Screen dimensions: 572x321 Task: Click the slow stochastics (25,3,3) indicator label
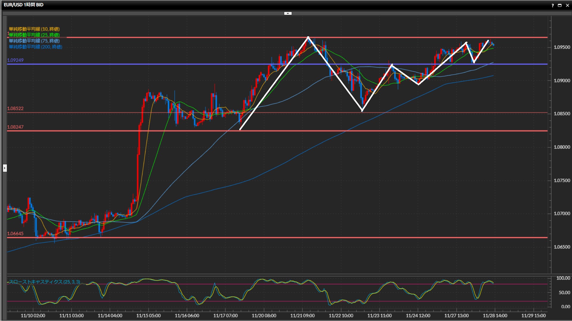click(x=44, y=282)
